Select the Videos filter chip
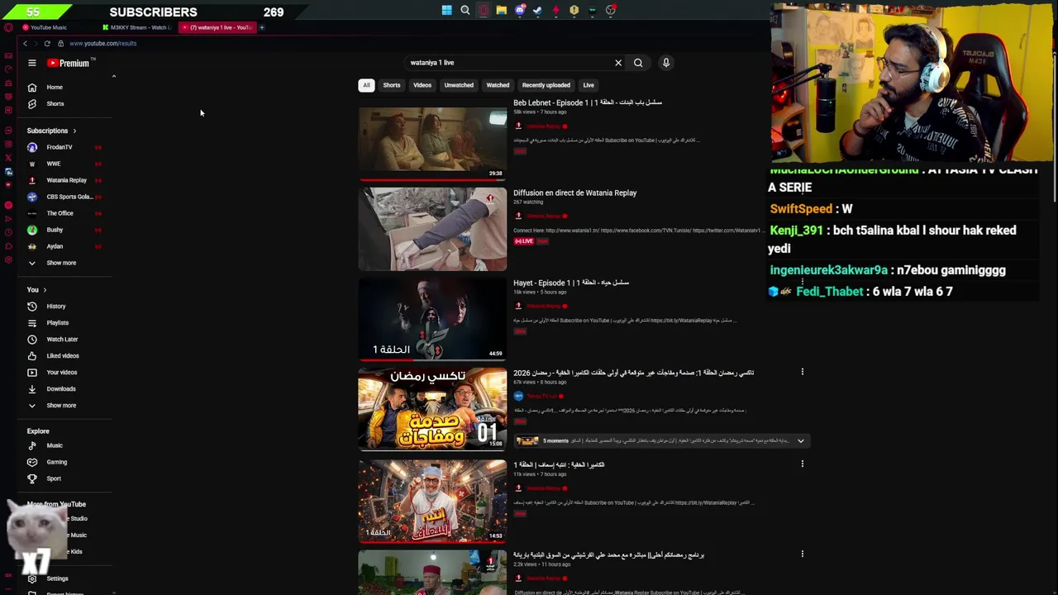 click(x=422, y=85)
